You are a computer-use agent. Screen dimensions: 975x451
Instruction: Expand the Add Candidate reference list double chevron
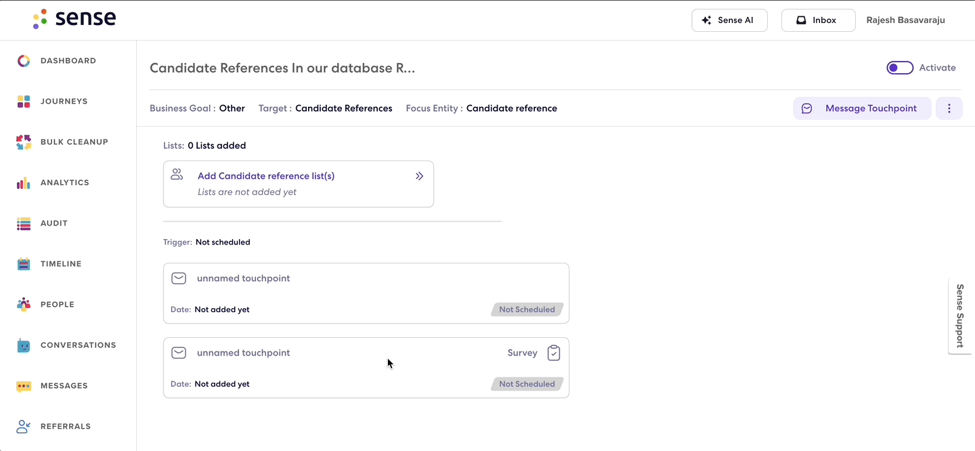pos(419,176)
